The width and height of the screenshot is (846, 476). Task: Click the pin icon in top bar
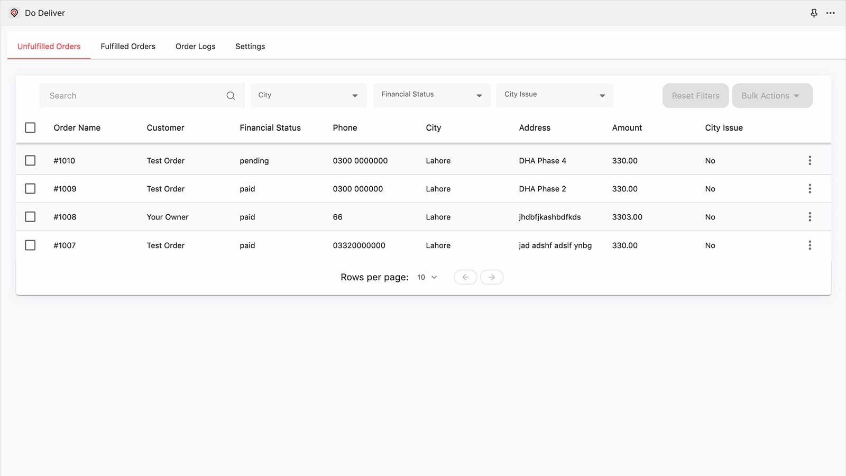(x=814, y=13)
